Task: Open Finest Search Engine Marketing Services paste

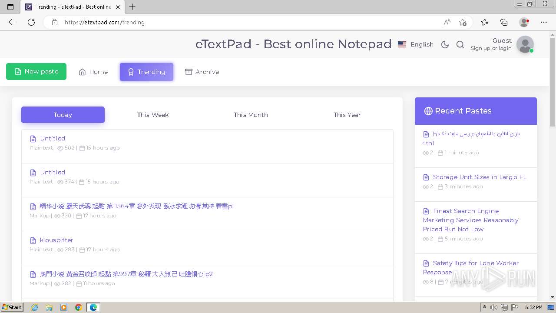Action: point(471,220)
